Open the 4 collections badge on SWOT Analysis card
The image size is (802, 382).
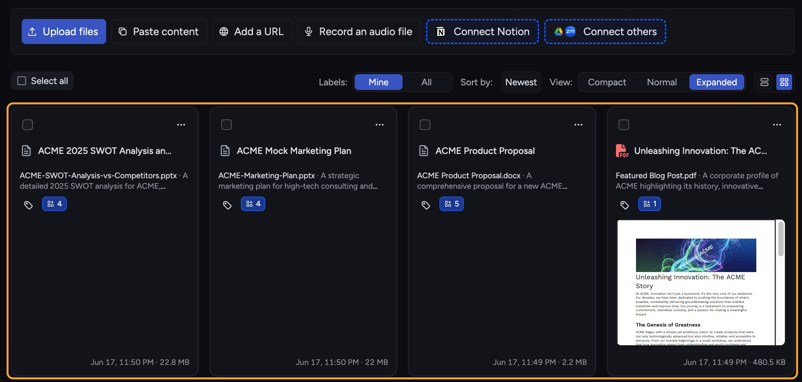coord(54,204)
